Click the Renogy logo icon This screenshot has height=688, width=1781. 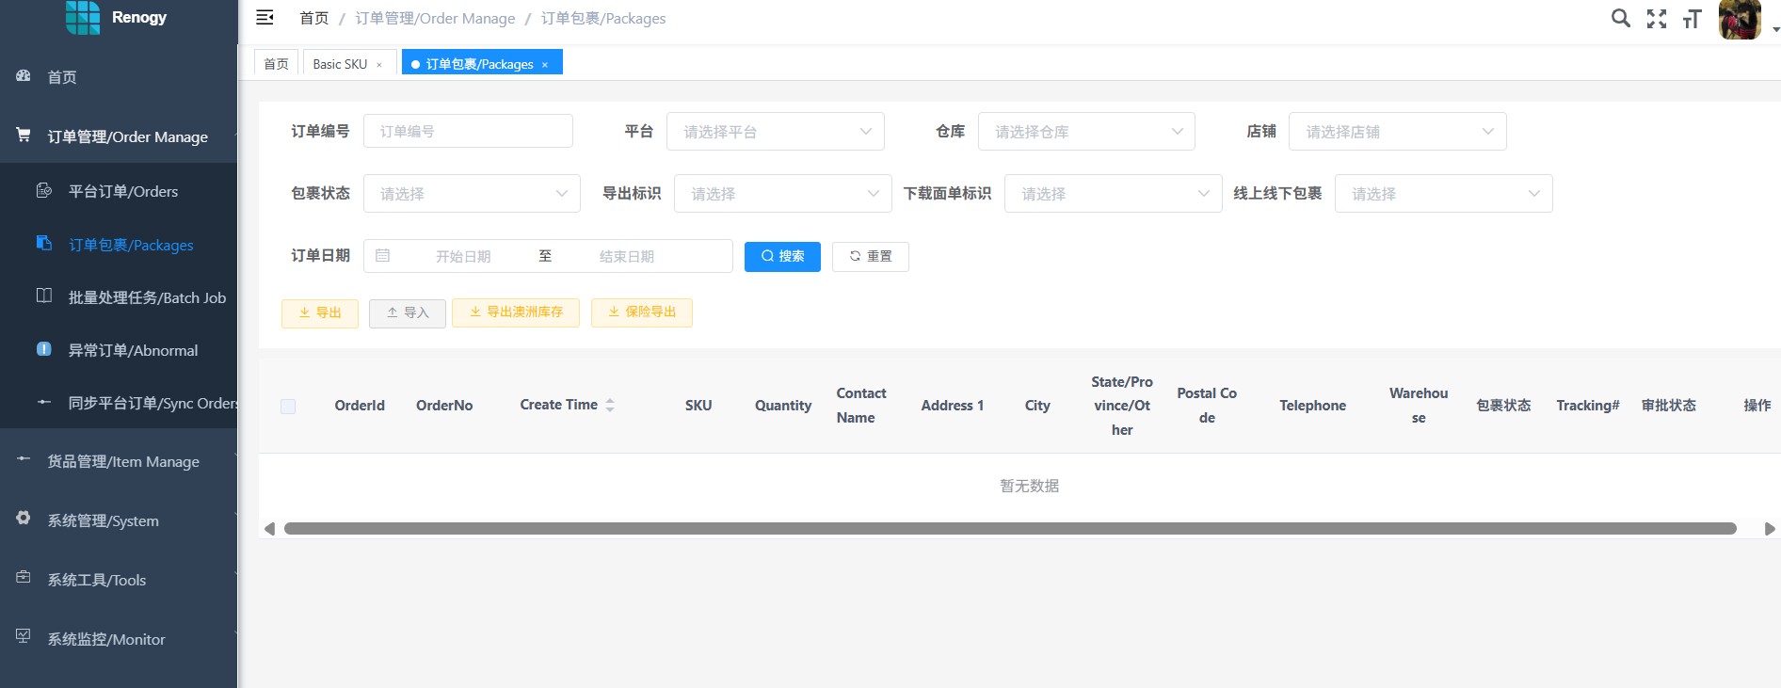(83, 17)
